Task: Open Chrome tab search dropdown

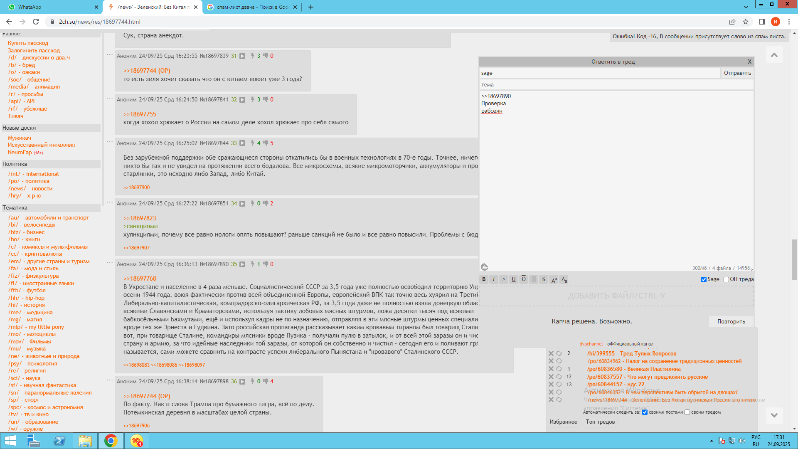Action: pos(746,7)
